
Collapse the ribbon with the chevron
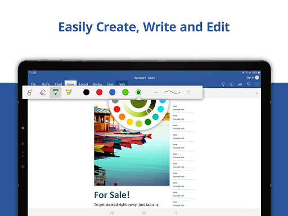[x=257, y=93]
